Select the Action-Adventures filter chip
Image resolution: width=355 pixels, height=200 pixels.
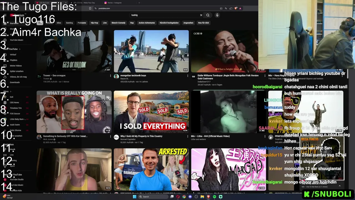point(147,23)
